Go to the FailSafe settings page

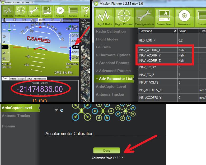coord(103,47)
